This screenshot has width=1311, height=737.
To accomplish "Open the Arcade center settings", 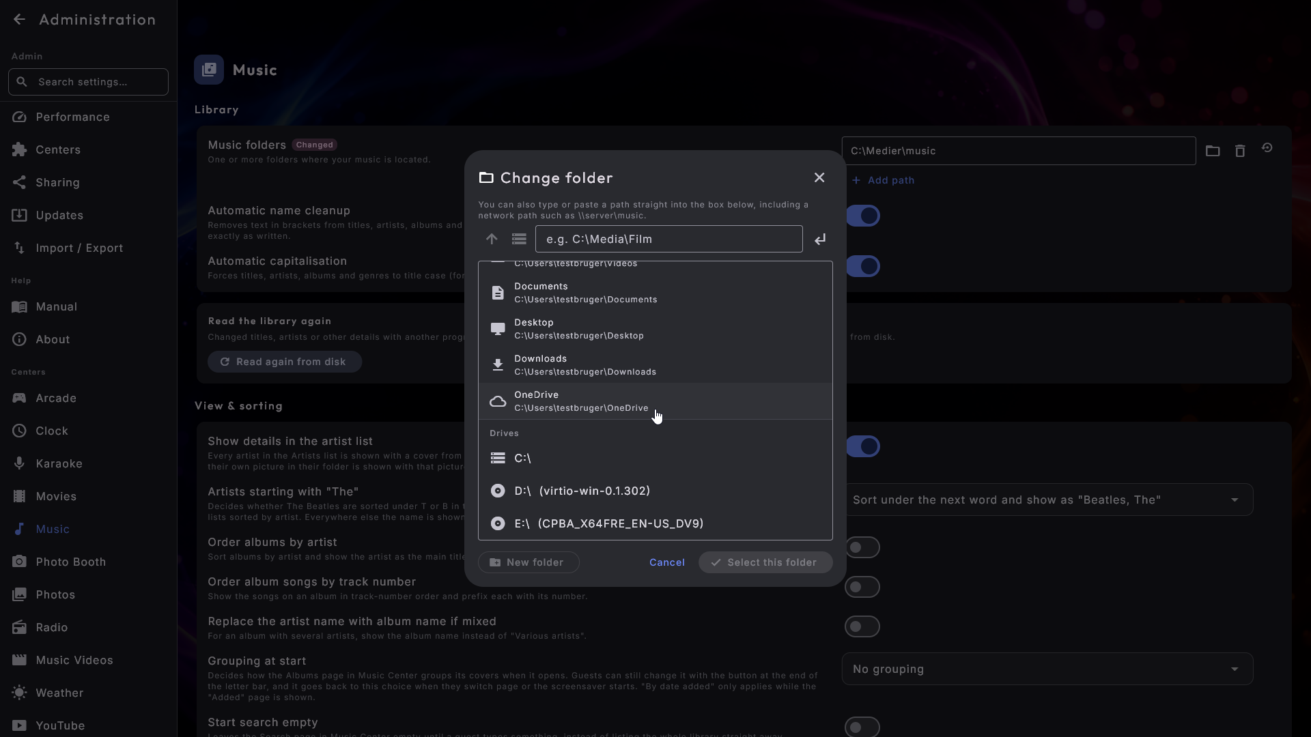I will tap(88, 399).
